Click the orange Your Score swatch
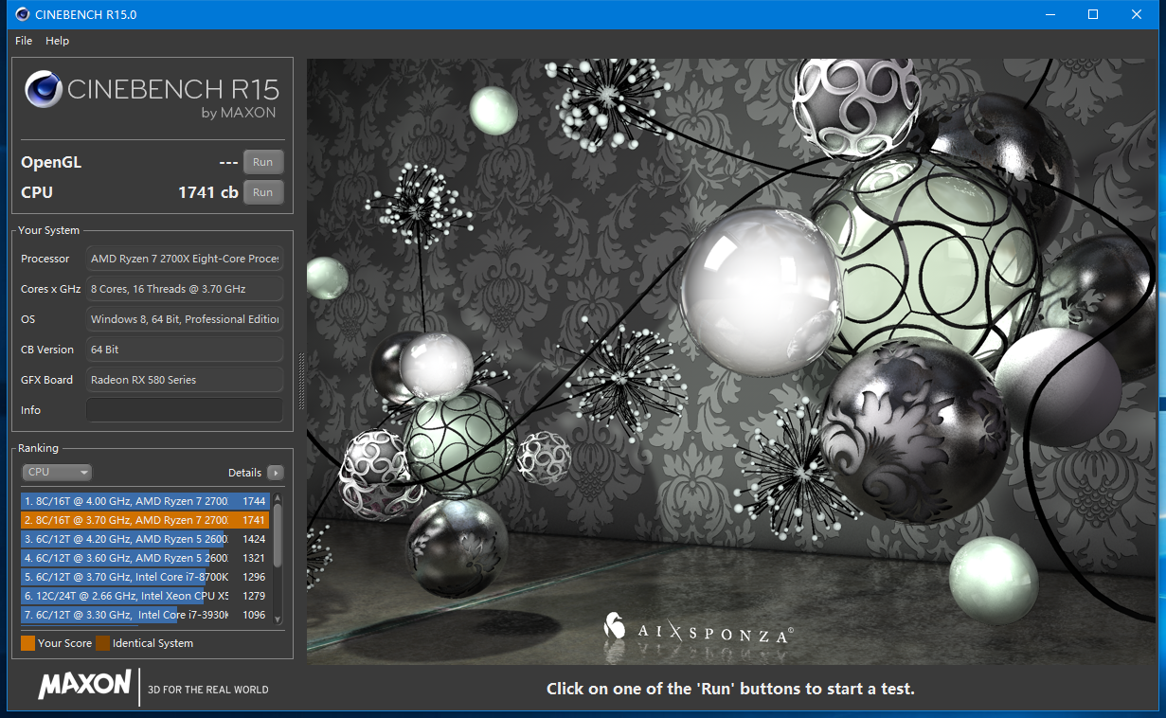 pyautogui.click(x=27, y=643)
